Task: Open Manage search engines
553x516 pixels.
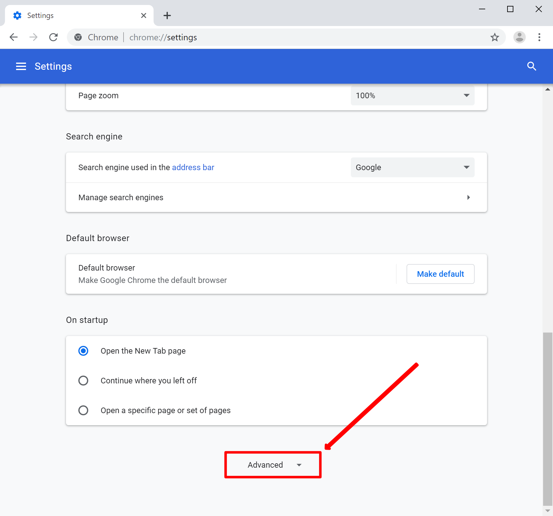Action: click(276, 197)
